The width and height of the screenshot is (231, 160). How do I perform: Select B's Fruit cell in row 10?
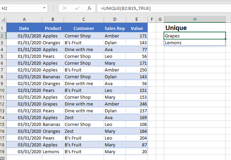point(84,90)
